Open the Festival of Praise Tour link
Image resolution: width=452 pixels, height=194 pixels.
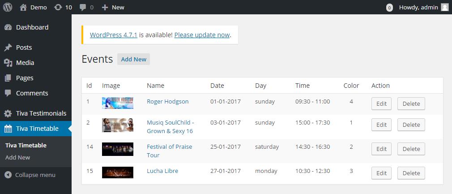click(170, 151)
